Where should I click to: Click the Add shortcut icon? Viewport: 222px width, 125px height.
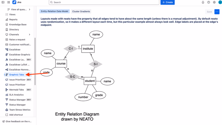[x=7, y=115]
